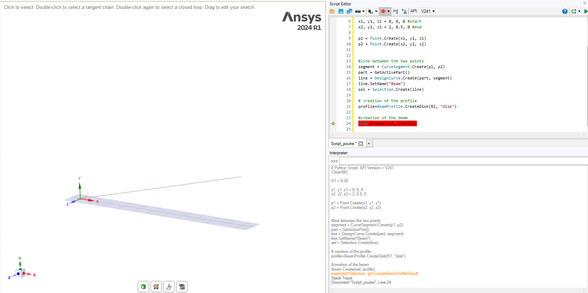Run the script with the green play button
The width and height of the screenshot is (588, 293).
point(586,11)
